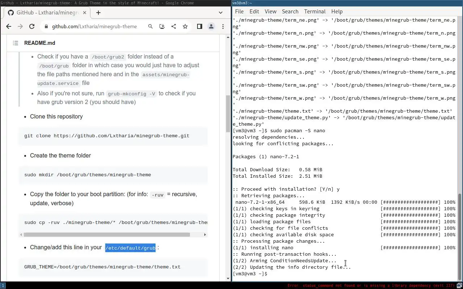The width and height of the screenshot is (463, 289).
Task: Click the installing nano progress line
Action: pos(344,248)
